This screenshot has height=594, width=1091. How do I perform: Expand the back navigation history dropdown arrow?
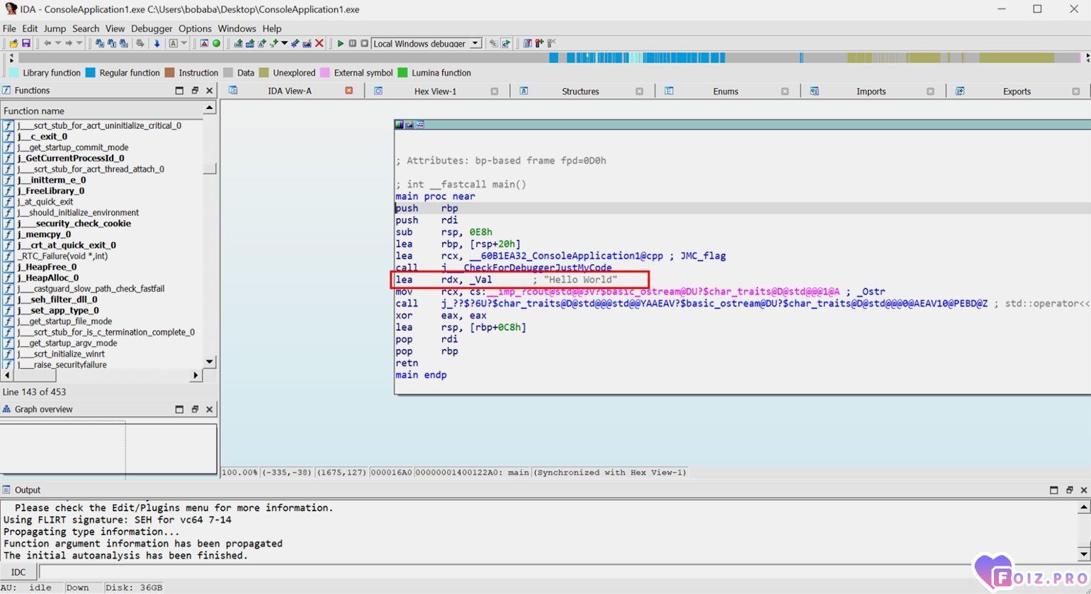click(57, 43)
